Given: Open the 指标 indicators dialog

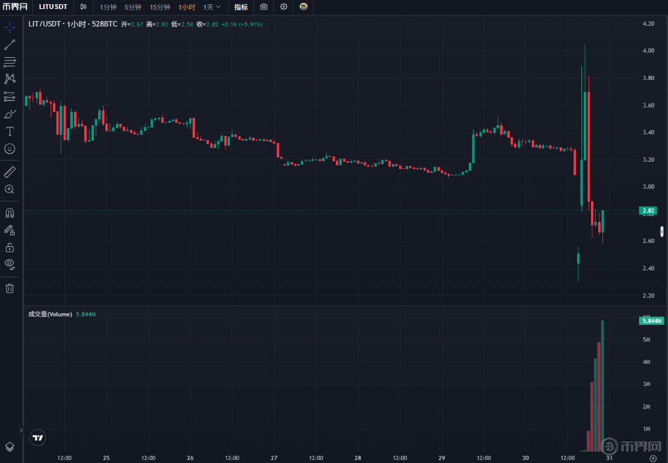Looking at the screenshot, I should coord(241,7).
